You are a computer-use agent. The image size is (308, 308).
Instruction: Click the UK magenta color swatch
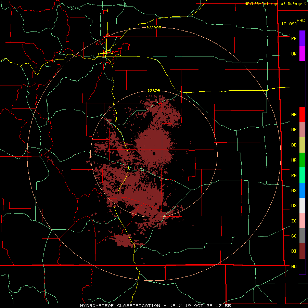[x=302, y=54]
